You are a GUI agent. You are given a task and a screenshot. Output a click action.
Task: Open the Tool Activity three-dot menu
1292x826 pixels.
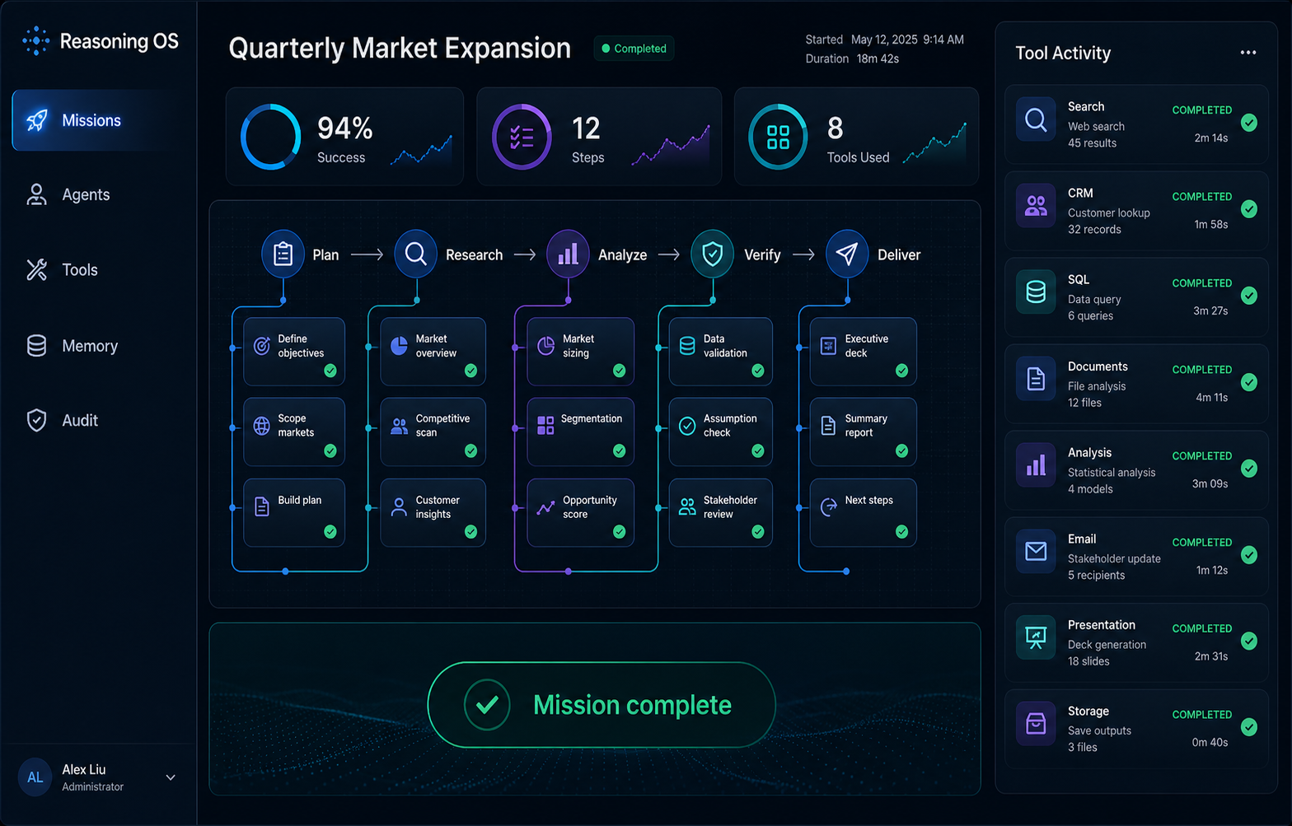coord(1248,53)
